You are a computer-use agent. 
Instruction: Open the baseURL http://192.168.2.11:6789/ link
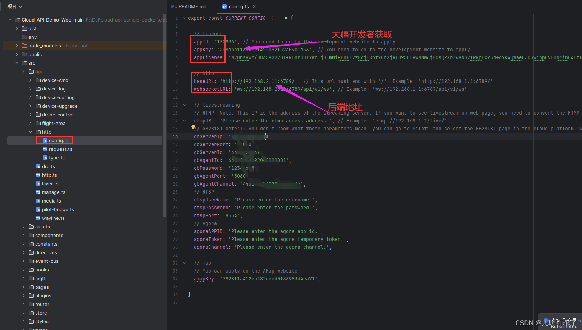[259, 81]
